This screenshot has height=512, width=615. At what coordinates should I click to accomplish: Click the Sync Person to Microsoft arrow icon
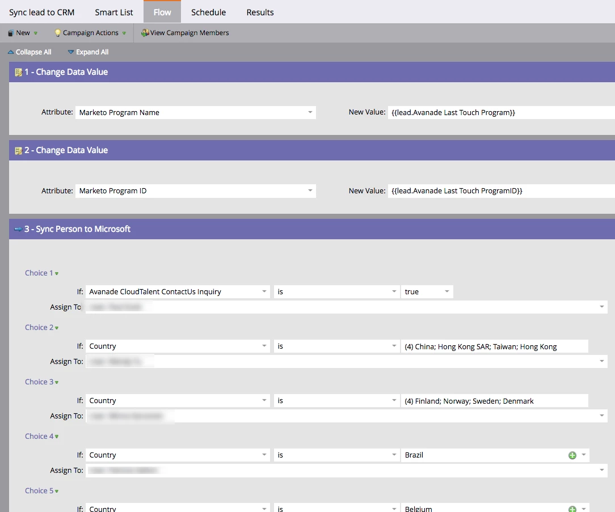(18, 229)
